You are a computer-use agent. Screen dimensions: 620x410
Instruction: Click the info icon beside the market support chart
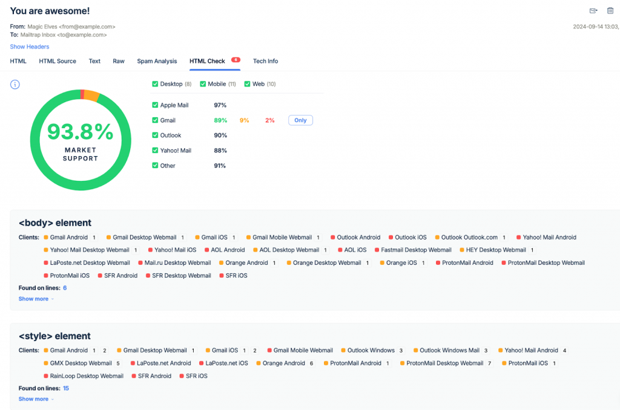(x=15, y=85)
